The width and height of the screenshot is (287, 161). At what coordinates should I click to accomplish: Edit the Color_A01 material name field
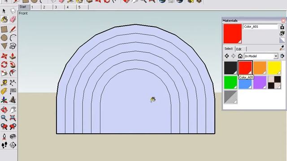coord(260,27)
